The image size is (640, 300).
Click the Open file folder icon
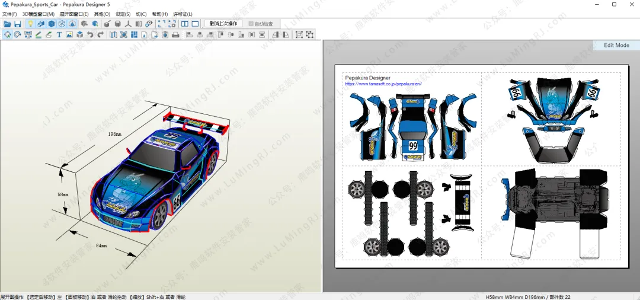pyautogui.click(x=7, y=24)
